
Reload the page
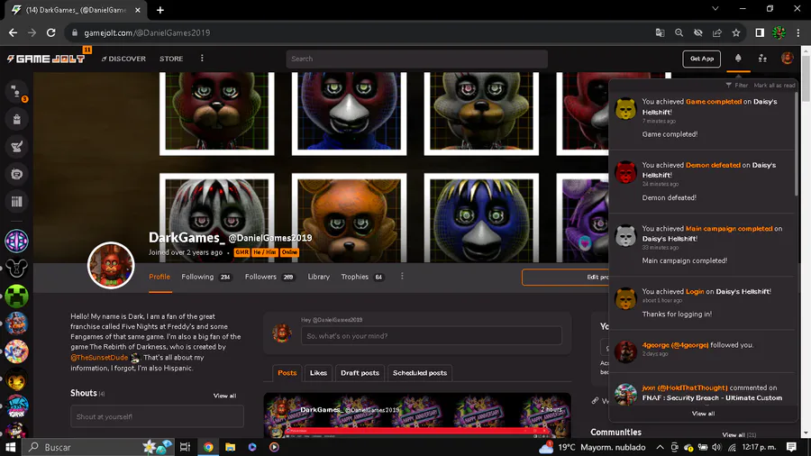(x=50, y=32)
